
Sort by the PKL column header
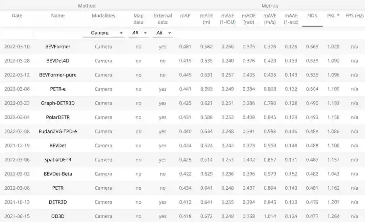point(333,16)
